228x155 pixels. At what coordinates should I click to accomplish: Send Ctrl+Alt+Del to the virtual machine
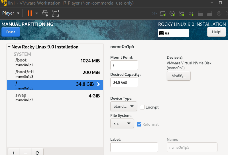(45, 13)
